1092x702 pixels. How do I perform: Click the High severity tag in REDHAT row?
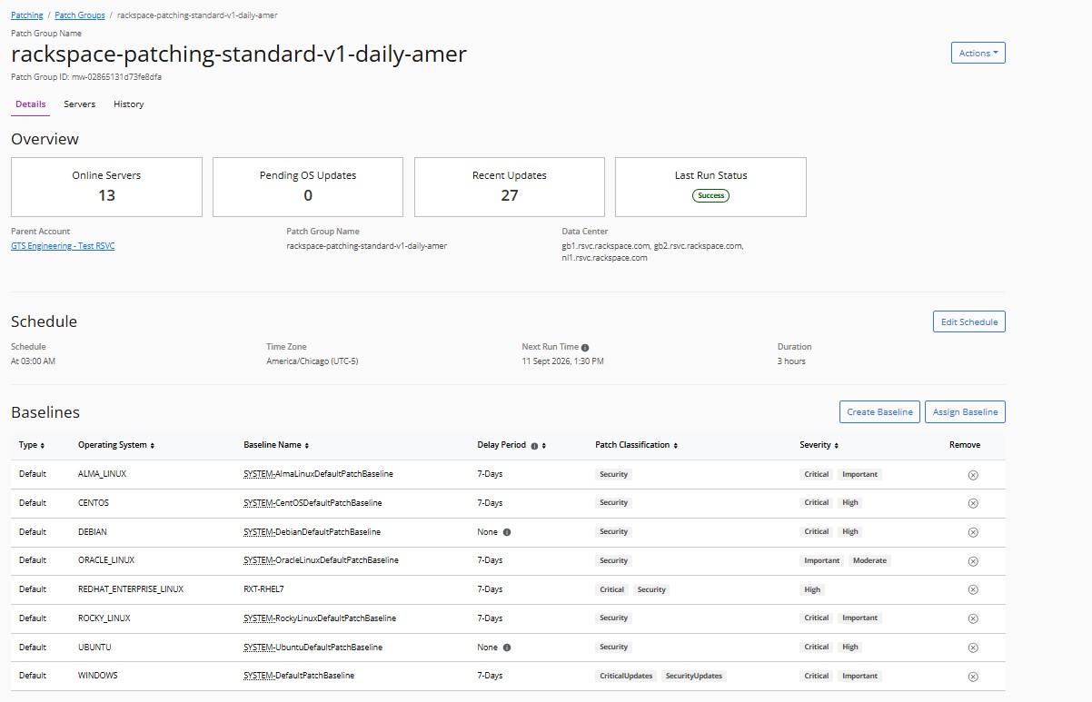812,589
